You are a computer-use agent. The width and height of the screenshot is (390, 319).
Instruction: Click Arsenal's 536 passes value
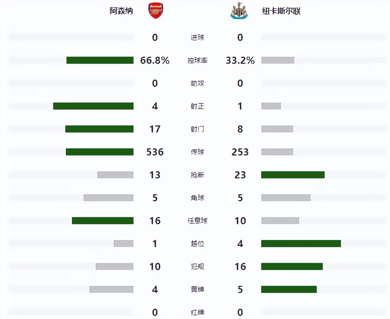pos(155,152)
